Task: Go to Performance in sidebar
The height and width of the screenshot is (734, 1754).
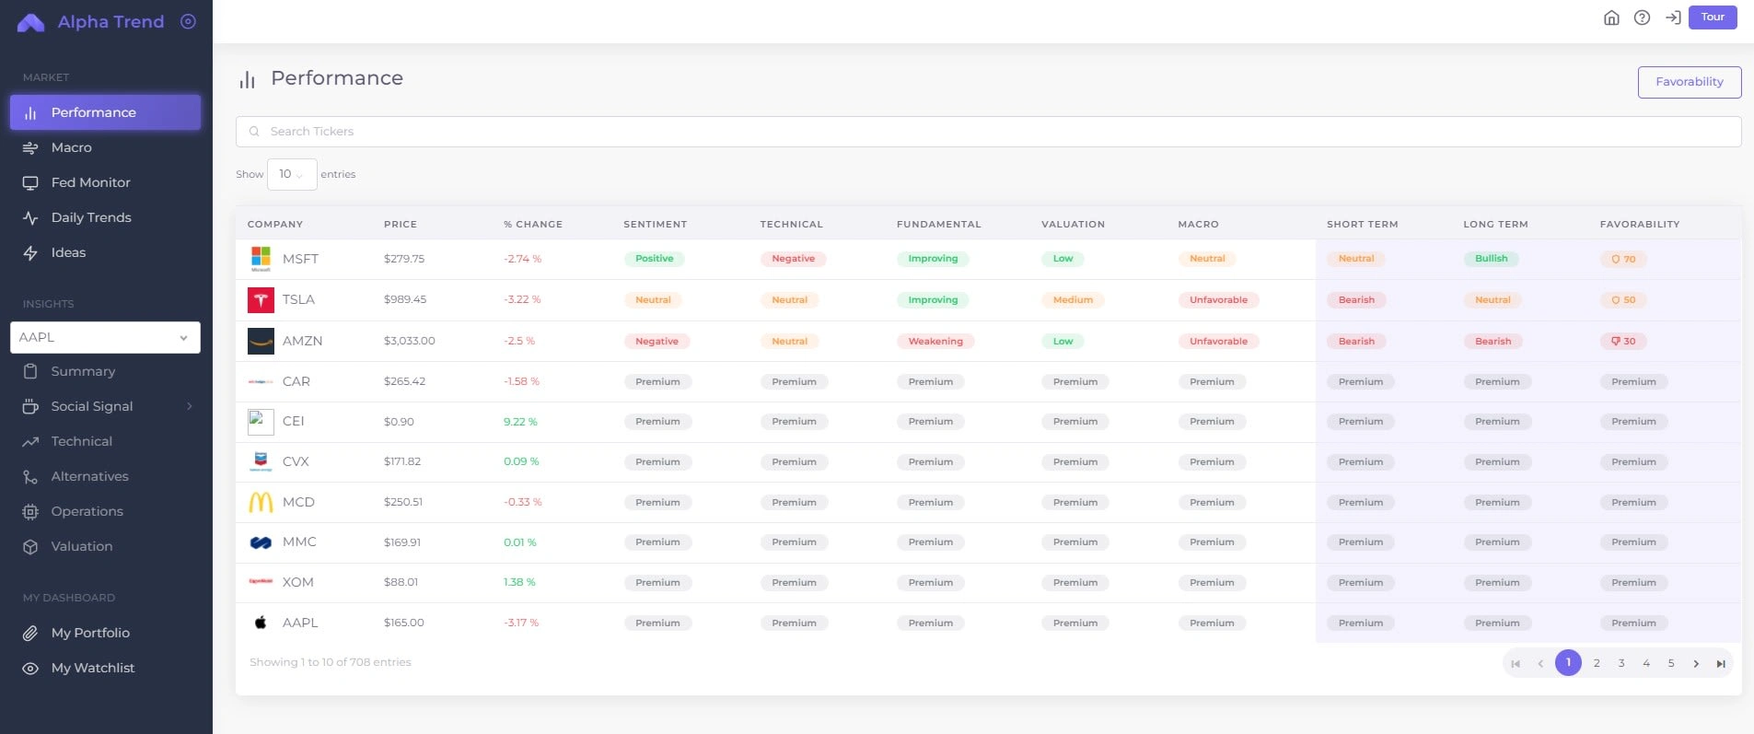Action: pyautogui.click(x=105, y=112)
